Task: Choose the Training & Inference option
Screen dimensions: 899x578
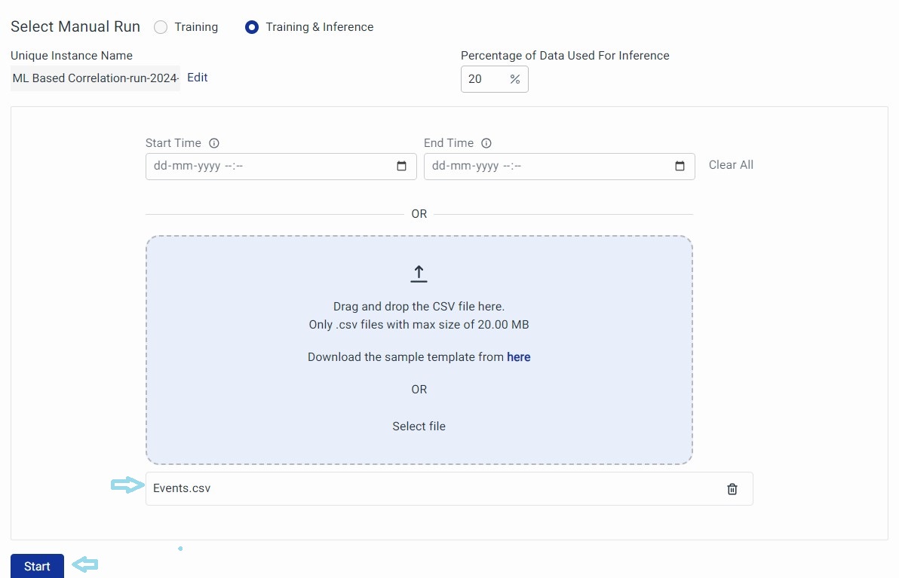Action: pos(252,27)
